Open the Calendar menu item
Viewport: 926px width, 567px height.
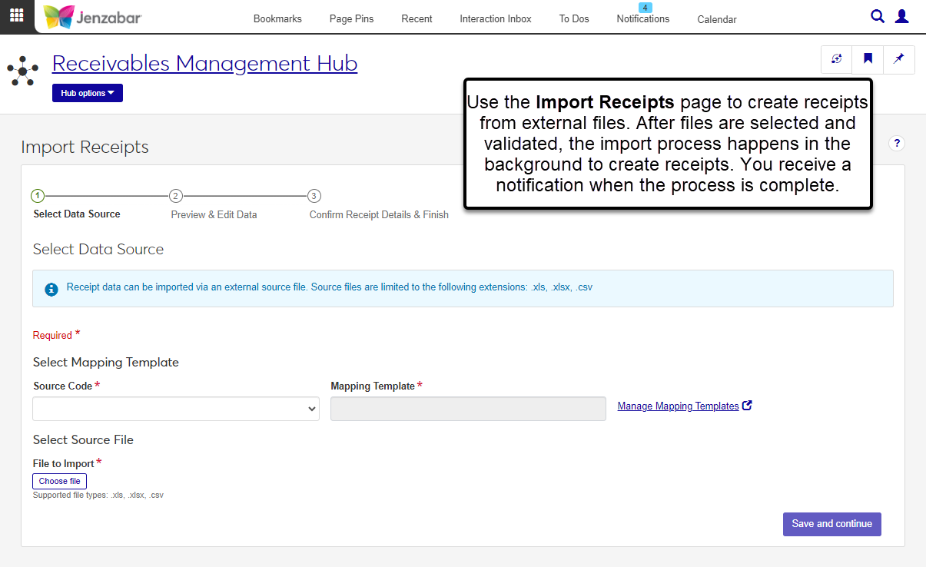click(716, 20)
